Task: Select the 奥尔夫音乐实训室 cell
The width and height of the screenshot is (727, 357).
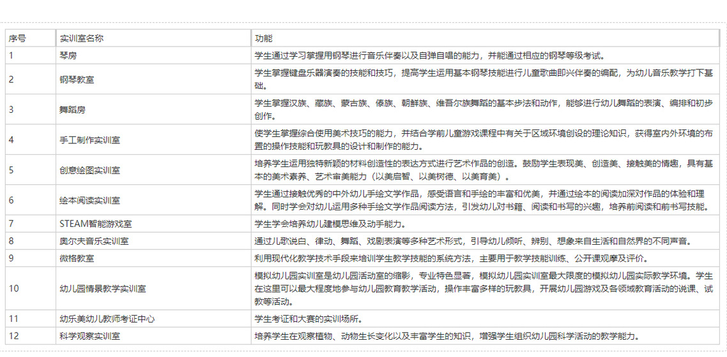Action: [x=94, y=241]
